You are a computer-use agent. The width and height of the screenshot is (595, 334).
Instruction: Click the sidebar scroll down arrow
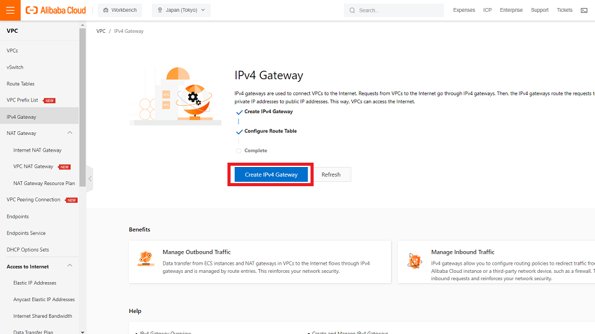82,332
